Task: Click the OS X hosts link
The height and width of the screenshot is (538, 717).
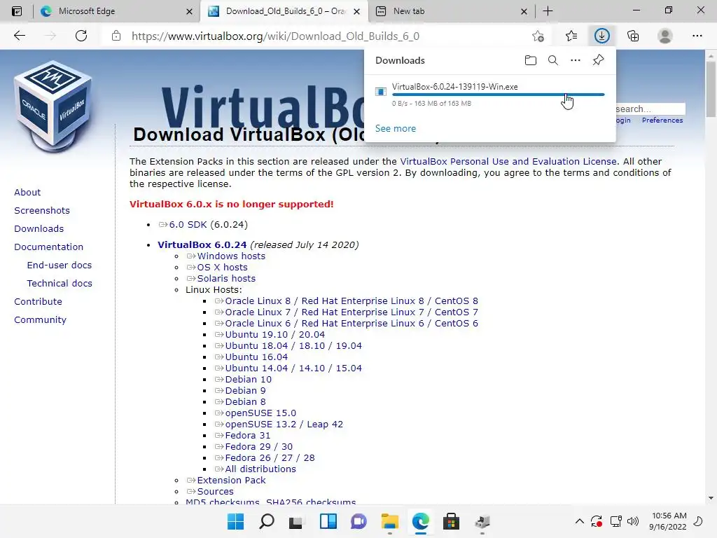Action: [x=222, y=267]
